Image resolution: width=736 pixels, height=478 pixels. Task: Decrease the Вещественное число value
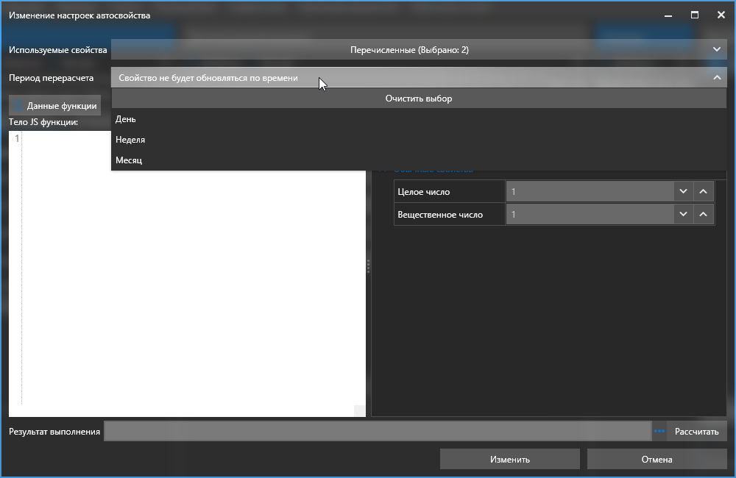(x=683, y=215)
